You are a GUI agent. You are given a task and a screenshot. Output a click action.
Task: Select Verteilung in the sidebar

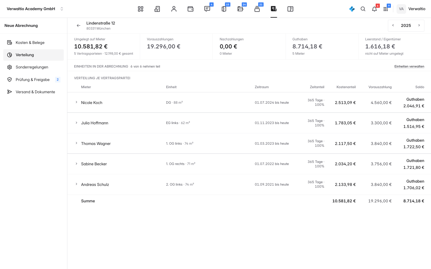coord(34,55)
